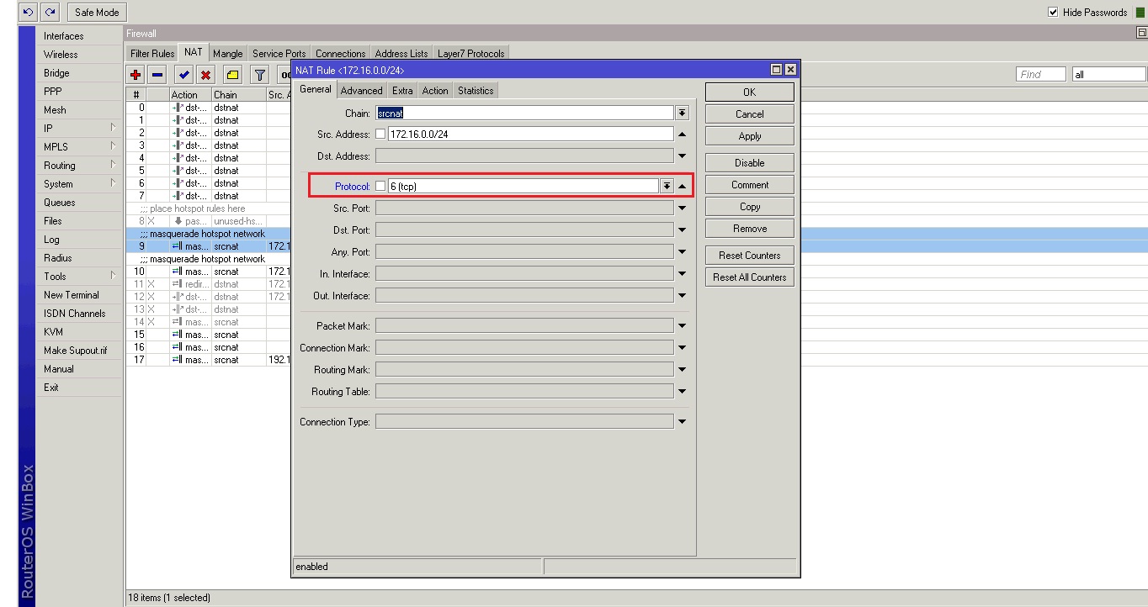Switch to the Filter Rules tab
The image size is (1148, 607).
tap(152, 54)
